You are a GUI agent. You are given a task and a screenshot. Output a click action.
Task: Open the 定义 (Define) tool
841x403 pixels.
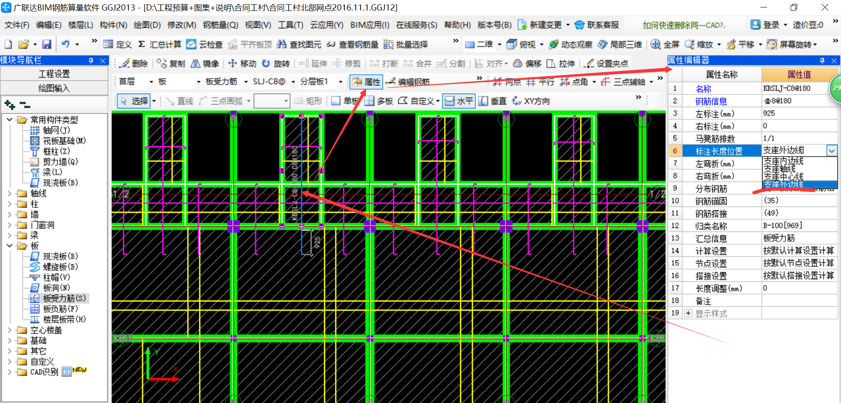[117, 44]
